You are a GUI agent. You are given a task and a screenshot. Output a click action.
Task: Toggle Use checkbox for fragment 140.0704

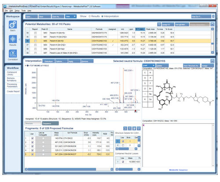[x=33, y=138]
